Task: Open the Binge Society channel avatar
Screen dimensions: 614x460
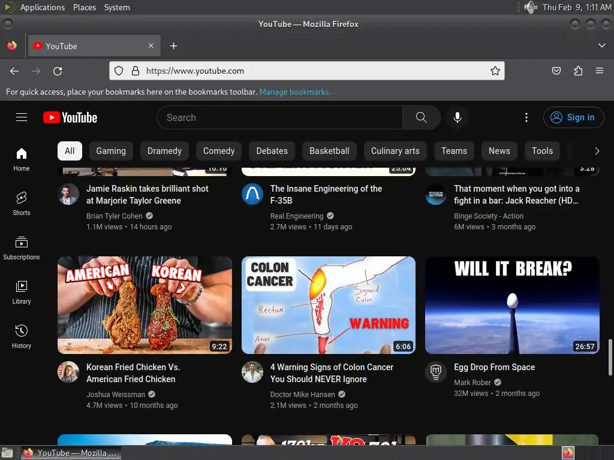Action: [436, 195]
